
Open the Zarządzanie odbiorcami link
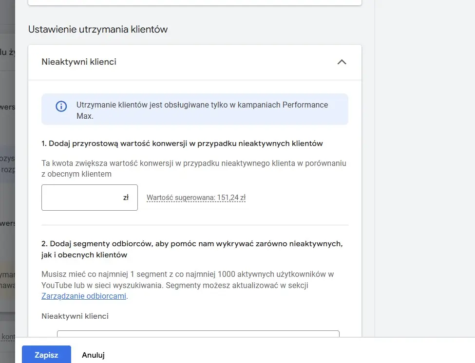(83, 296)
